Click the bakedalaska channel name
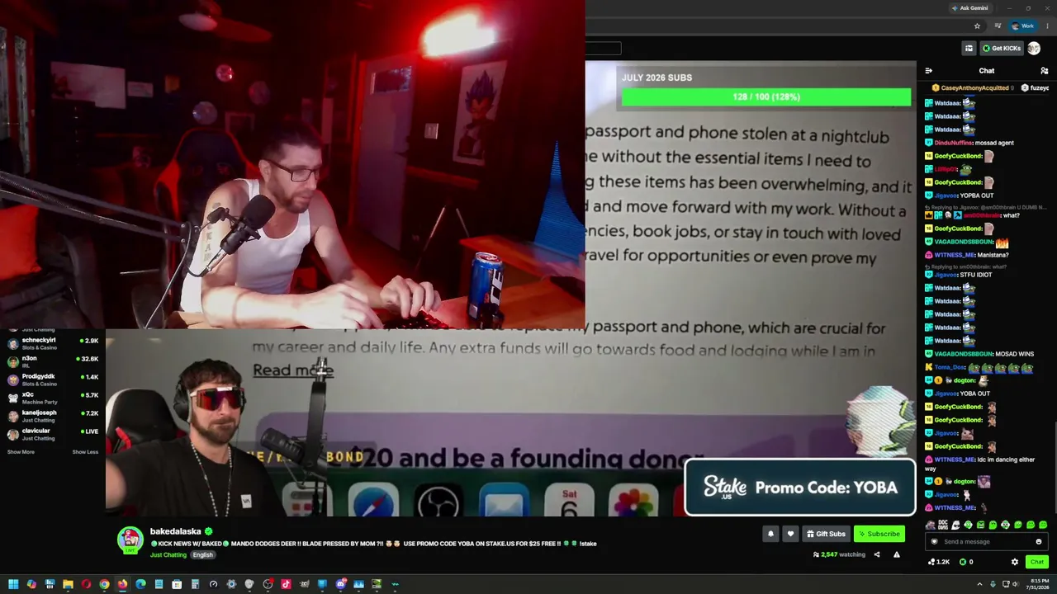Viewport: 1057px width, 594px height. (x=177, y=532)
